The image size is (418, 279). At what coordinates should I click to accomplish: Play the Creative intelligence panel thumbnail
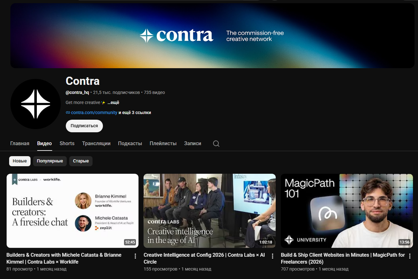[x=210, y=211]
